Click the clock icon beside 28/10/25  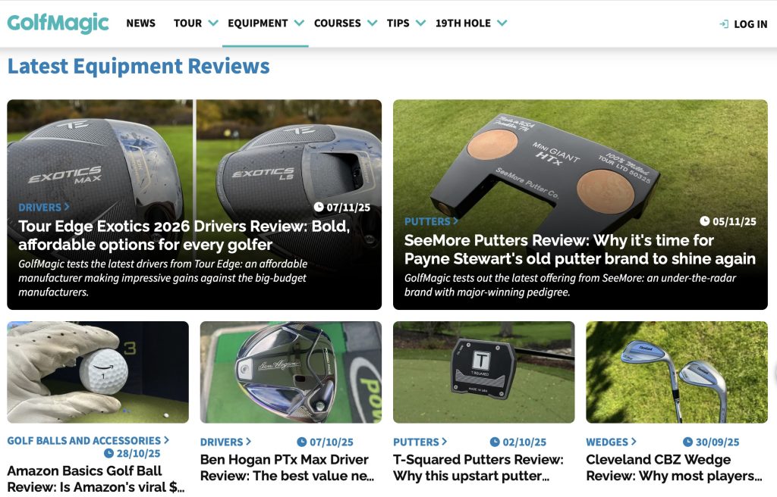click(x=109, y=454)
